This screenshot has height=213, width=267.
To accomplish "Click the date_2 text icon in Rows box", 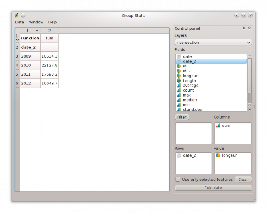I will point(179,155).
